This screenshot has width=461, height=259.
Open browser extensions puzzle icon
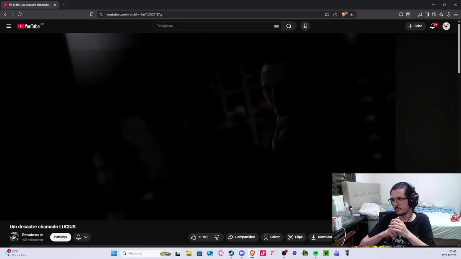click(401, 14)
